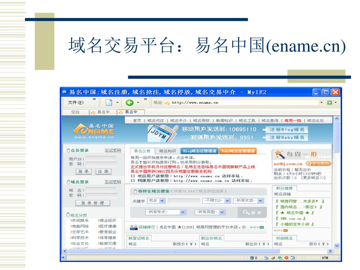Expand the toolbar chevron after Back button
Screen dimensions: 360x270
click(x=145, y=99)
